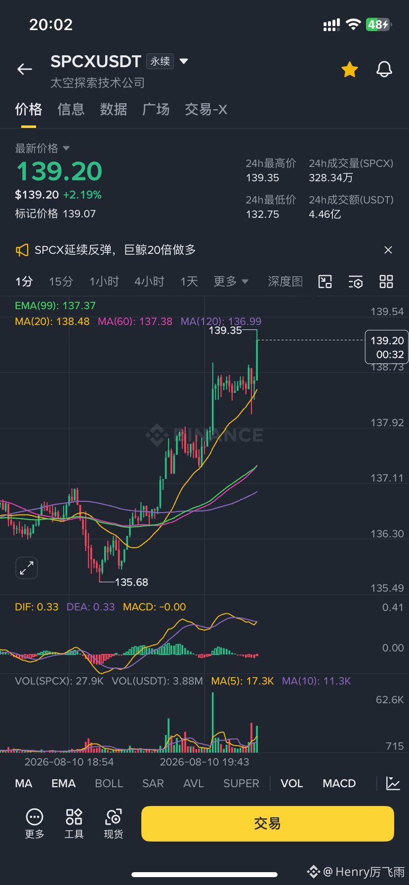Image resolution: width=409 pixels, height=885 pixels.
Task: Tap the MA(120): 136.99 indicator label
Action: coord(221,322)
